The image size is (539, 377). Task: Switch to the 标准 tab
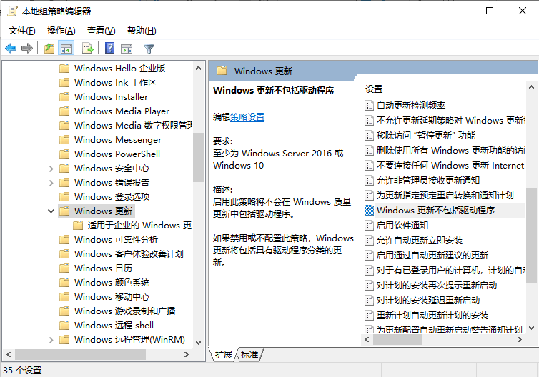[x=249, y=354]
